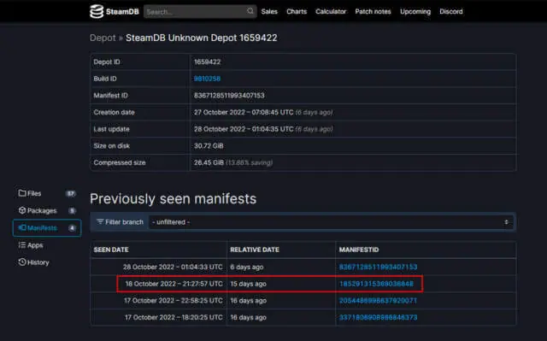The width and height of the screenshot is (547, 341).
Task: Go to Patch notes
Action: pos(373,11)
